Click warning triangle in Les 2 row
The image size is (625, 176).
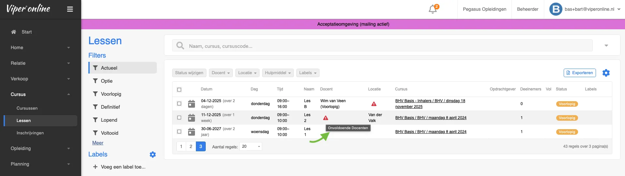325,118
